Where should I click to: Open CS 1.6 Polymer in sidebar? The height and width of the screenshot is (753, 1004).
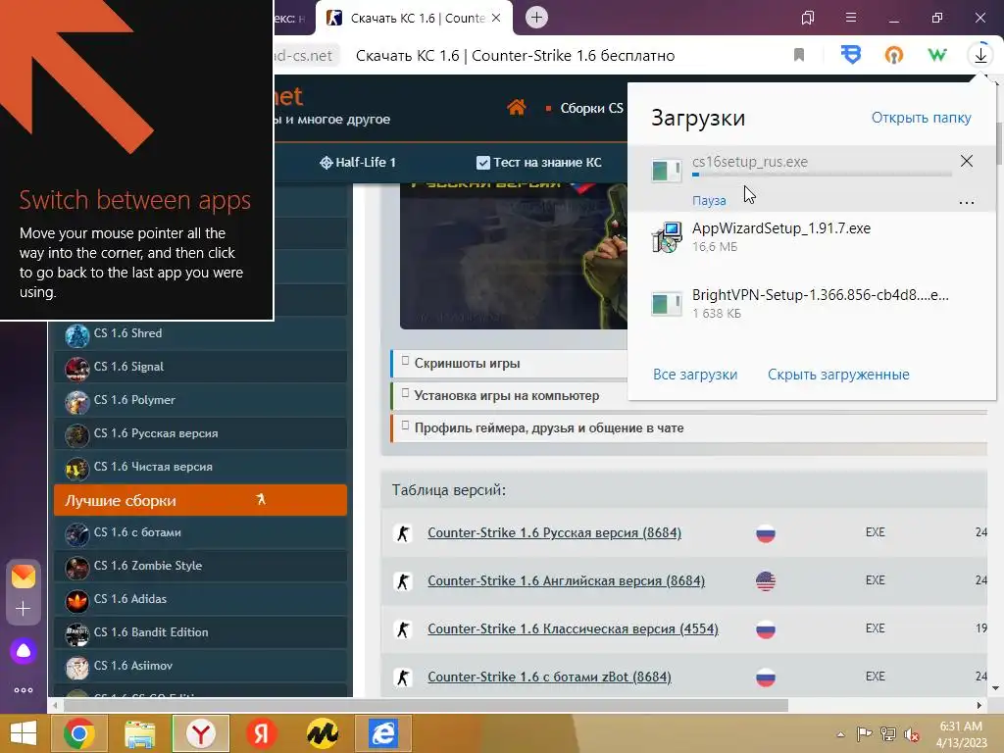click(x=200, y=400)
